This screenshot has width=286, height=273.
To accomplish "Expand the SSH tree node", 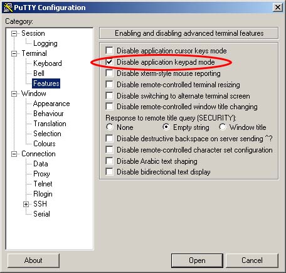I will 26,204.
